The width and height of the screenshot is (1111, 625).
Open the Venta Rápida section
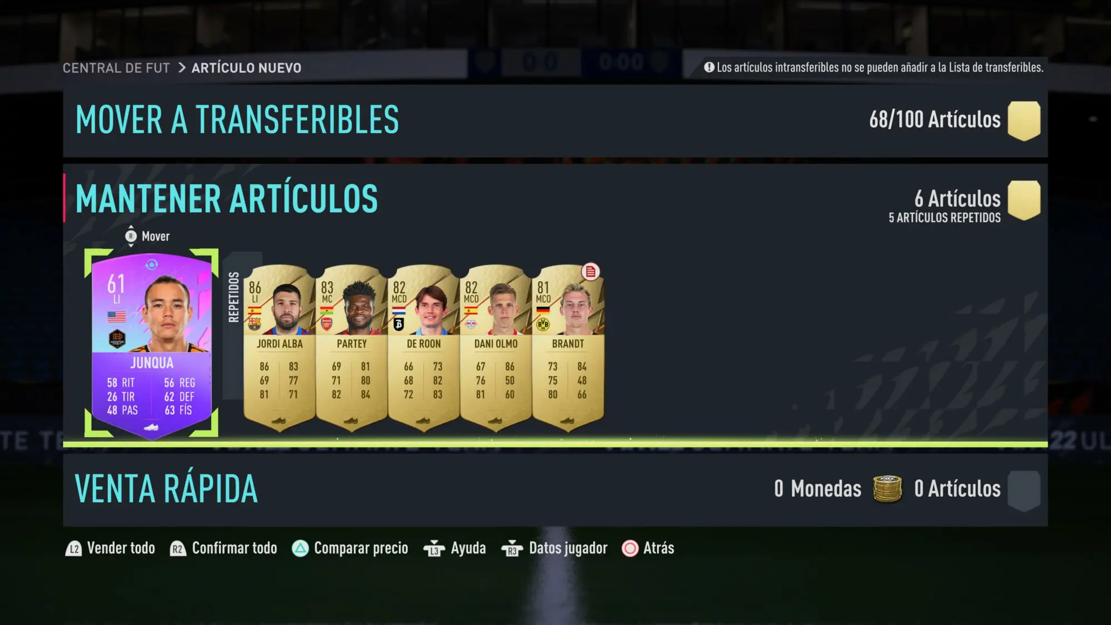coord(555,490)
